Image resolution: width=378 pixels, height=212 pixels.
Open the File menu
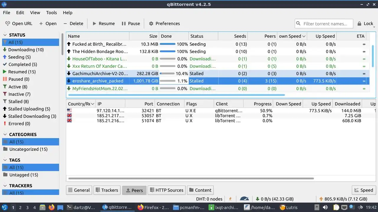[6, 13]
